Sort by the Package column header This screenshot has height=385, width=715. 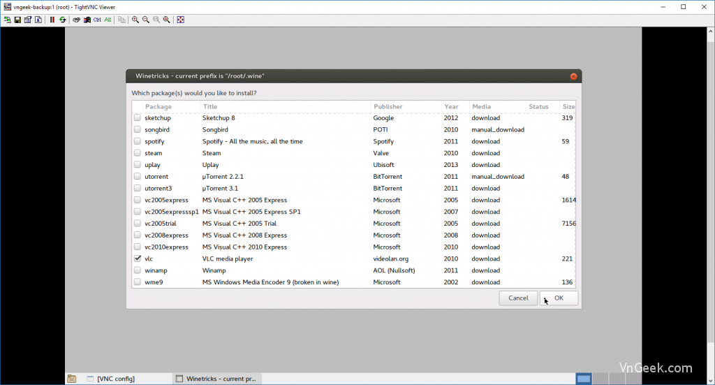pos(171,107)
